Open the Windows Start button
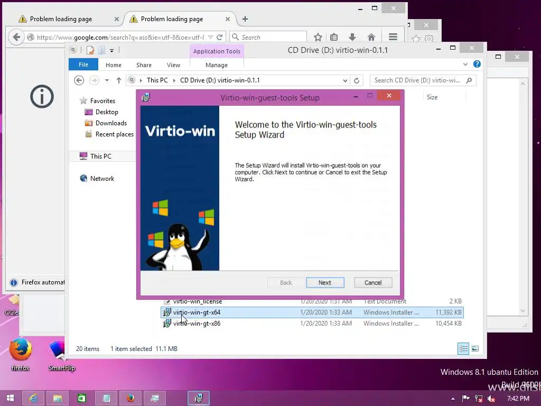 coord(11,398)
